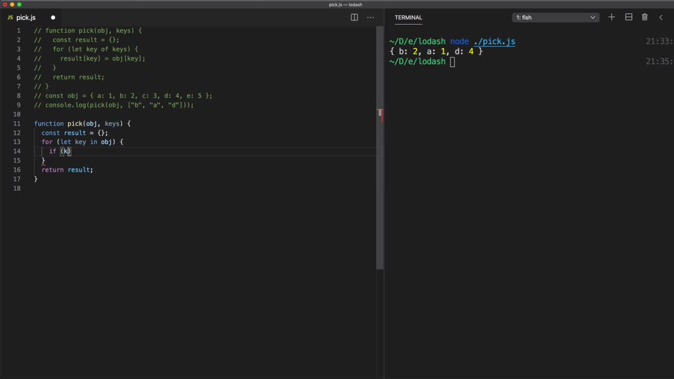Click the commented console.log line 9
The height and width of the screenshot is (379, 674).
(x=114, y=105)
